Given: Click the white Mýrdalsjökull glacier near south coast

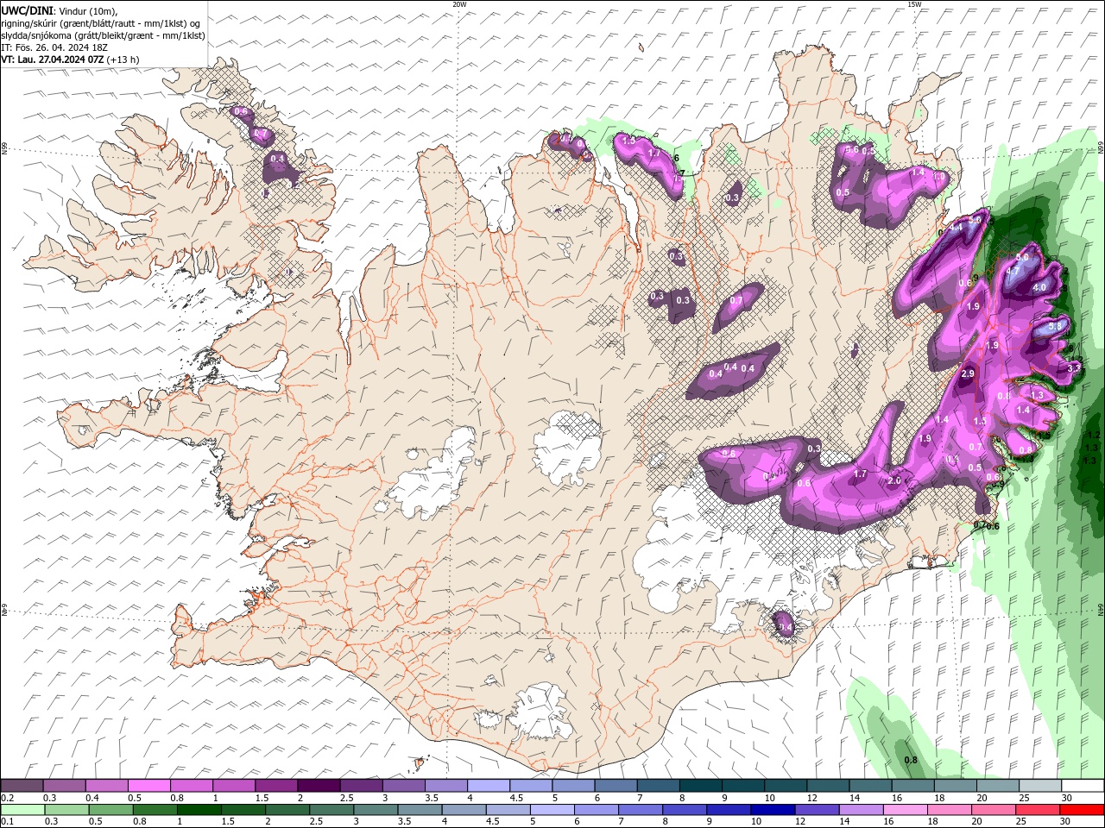Looking at the screenshot, I should click(x=540, y=713).
